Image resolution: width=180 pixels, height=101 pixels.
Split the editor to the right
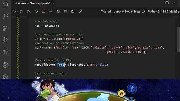167,3
